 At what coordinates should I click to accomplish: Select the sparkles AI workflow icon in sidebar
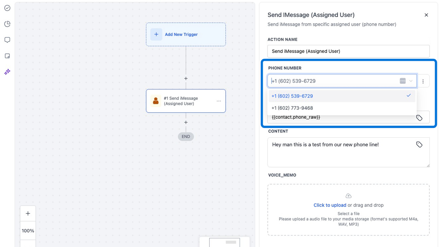click(7, 72)
